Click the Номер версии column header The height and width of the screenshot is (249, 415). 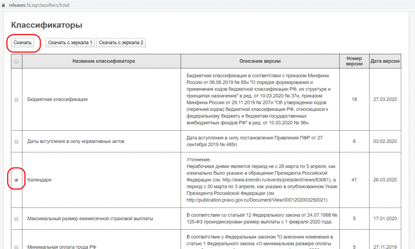click(354, 61)
